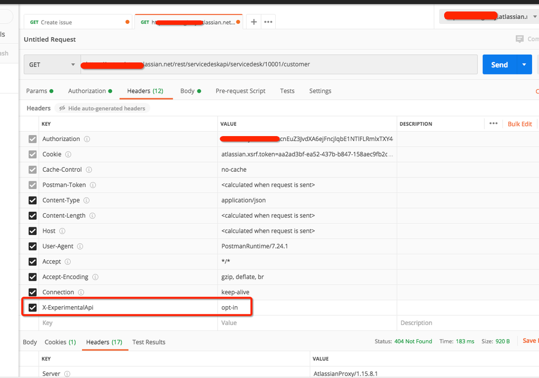The width and height of the screenshot is (539, 378).
Task: Click the hide auto-generated headers eye icon
Action: click(x=62, y=109)
